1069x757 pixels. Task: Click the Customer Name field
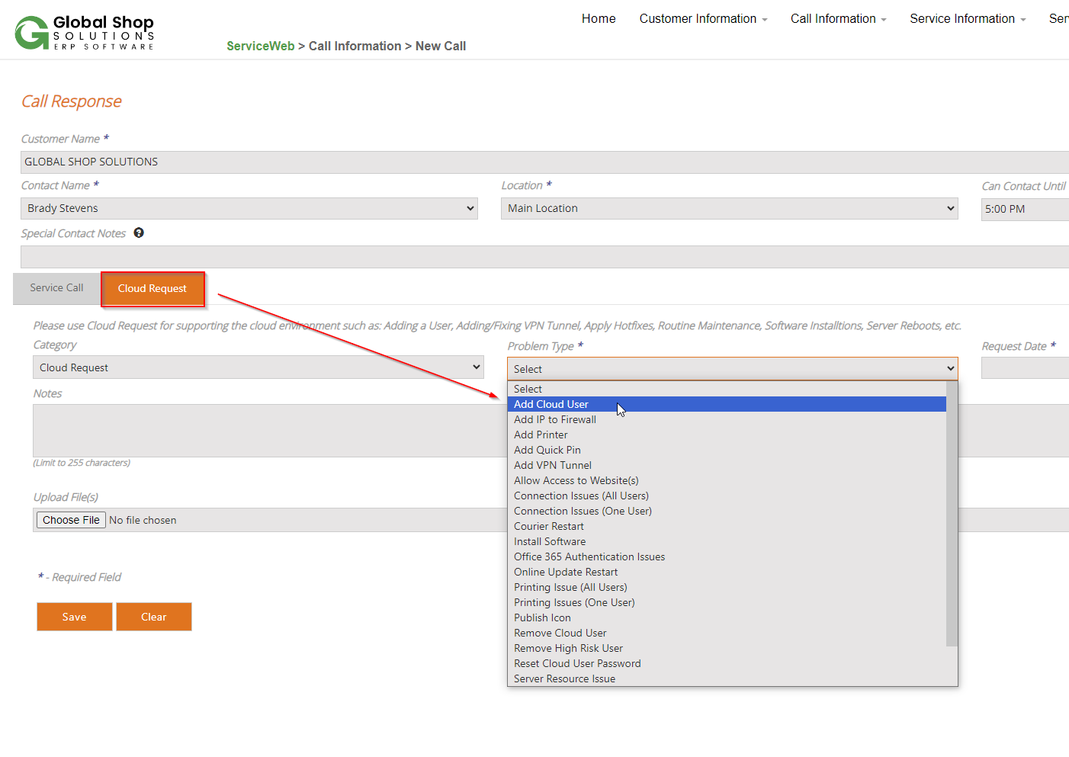pos(544,162)
